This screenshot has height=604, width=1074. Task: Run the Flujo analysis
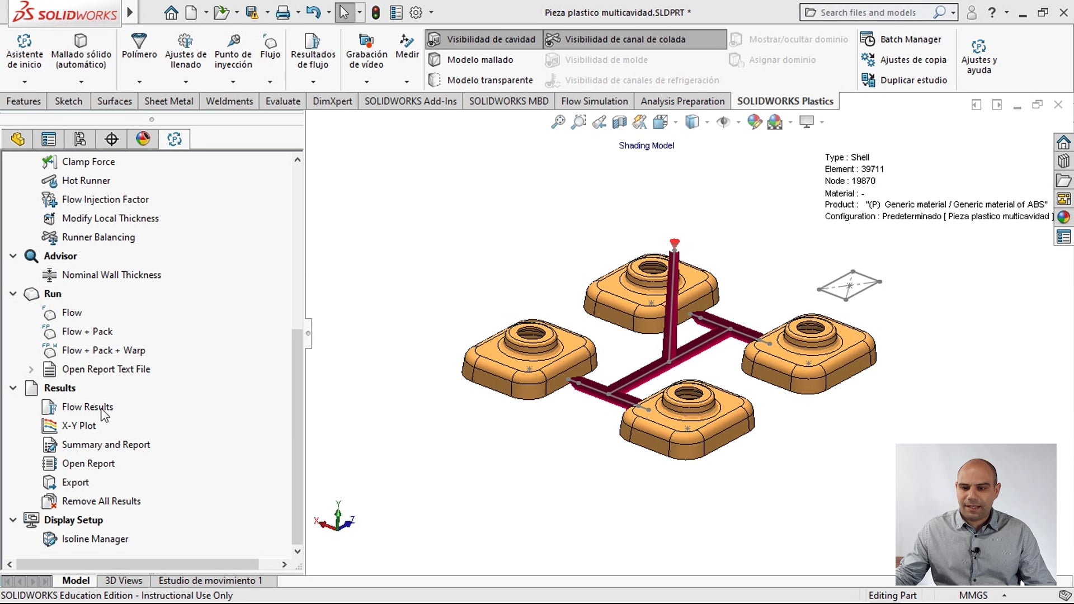tap(270, 46)
